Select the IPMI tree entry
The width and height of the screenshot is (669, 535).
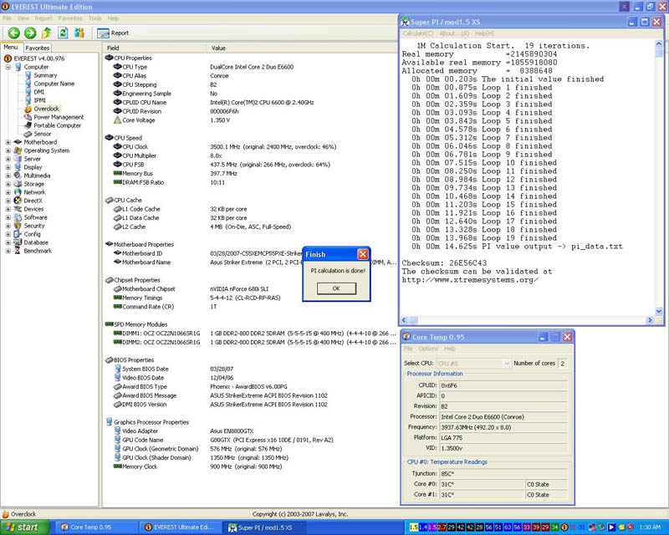pos(39,100)
